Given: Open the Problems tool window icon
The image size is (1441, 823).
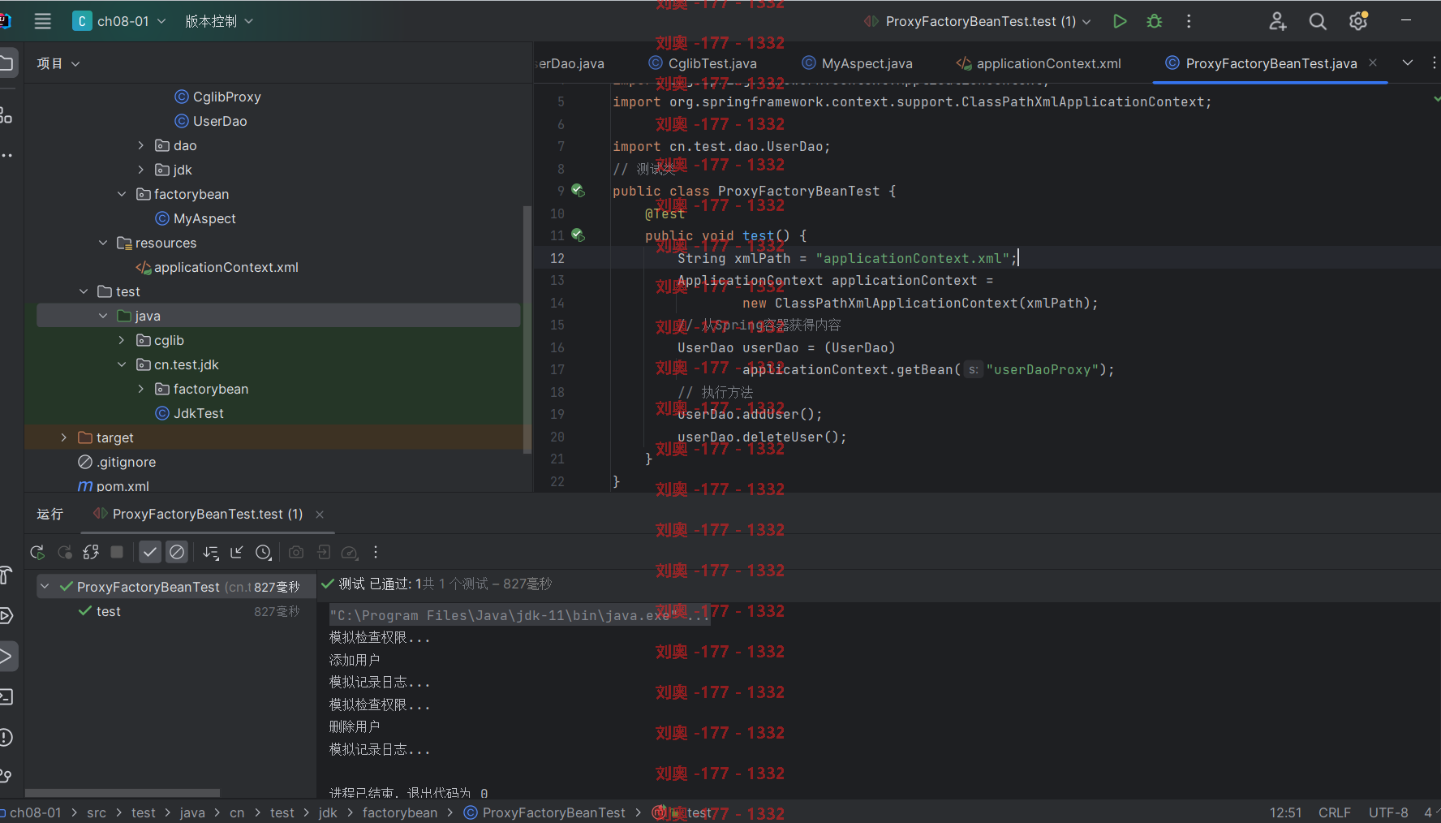Looking at the screenshot, I should [6, 738].
